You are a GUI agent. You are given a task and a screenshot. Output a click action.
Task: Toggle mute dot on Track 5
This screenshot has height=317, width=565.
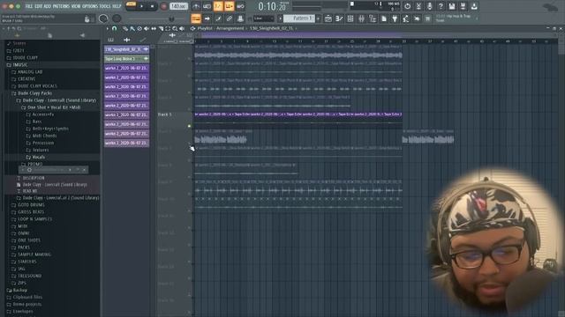(189, 126)
